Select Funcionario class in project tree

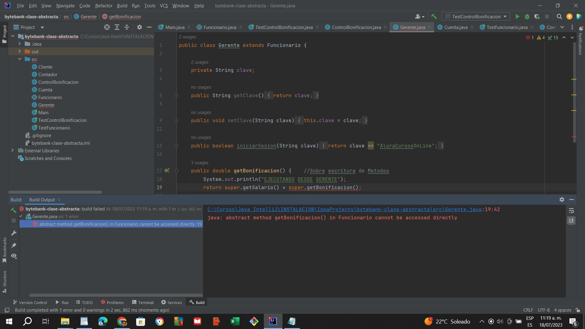(x=50, y=97)
